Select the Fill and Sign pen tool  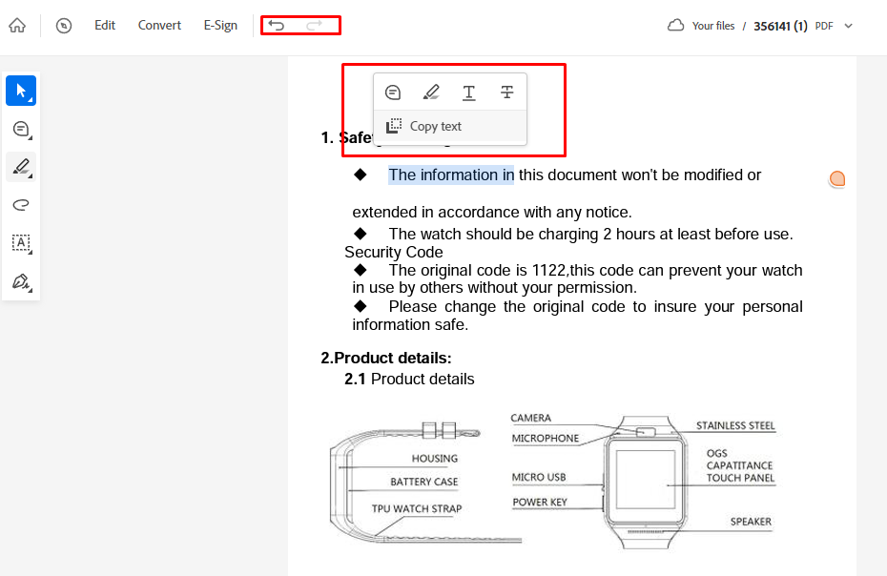coord(21,281)
